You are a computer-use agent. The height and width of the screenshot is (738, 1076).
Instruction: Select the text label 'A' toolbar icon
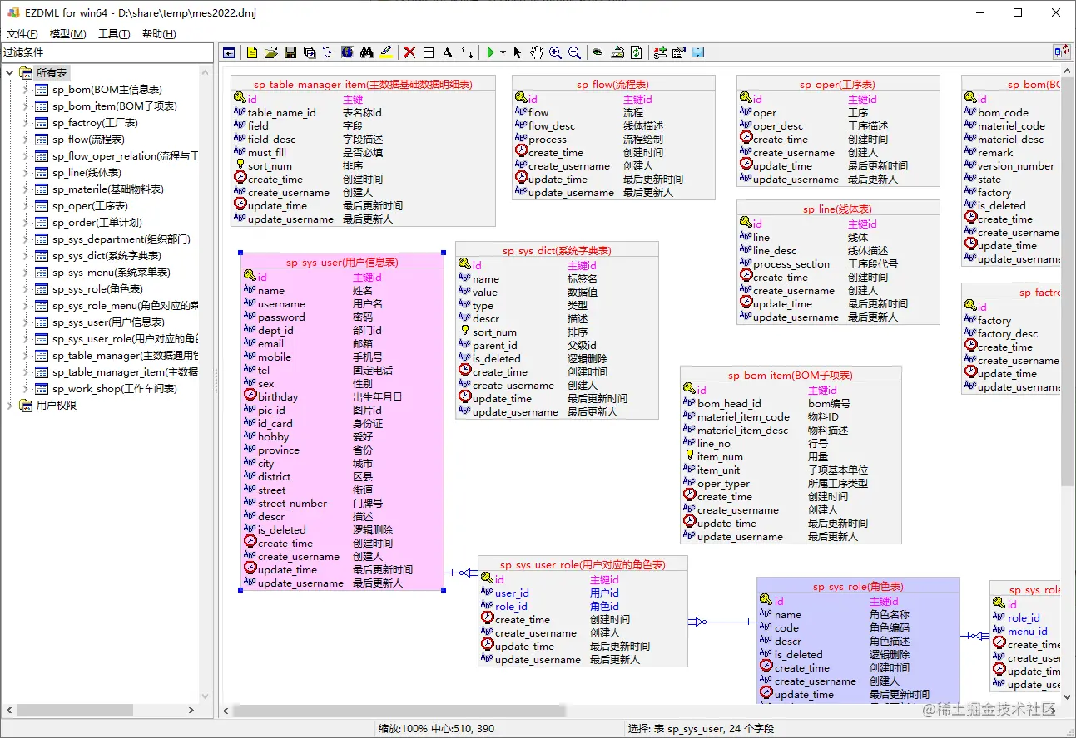447,52
